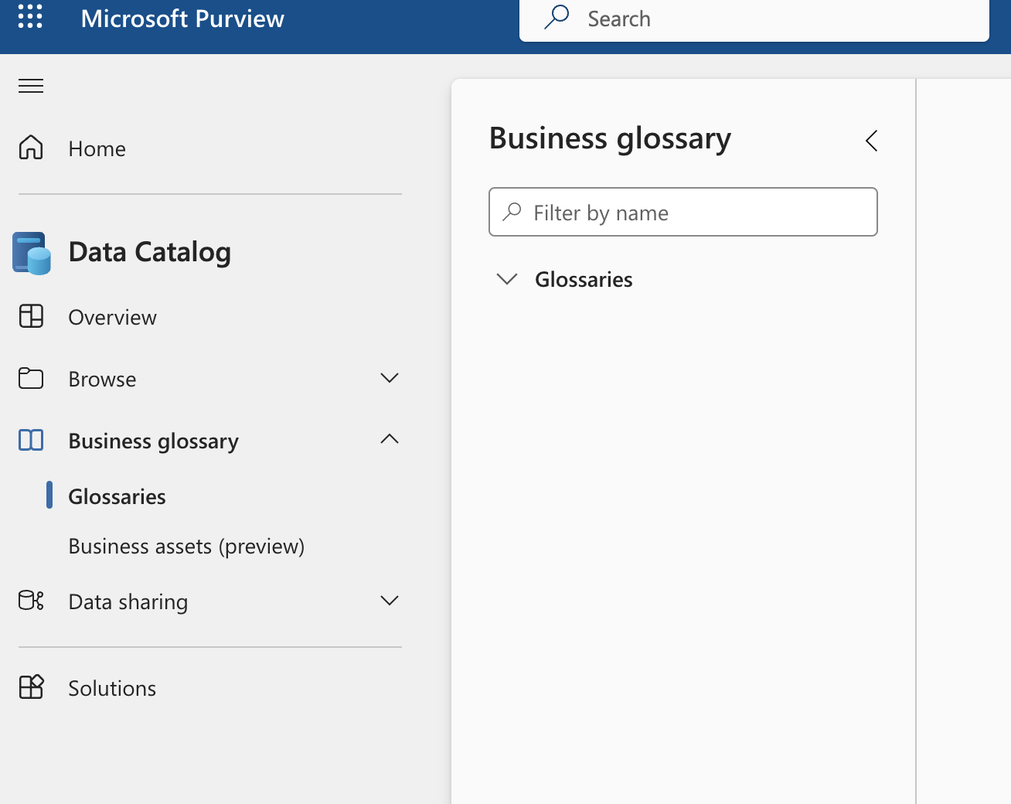Click the Home house icon
The height and width of the screenshot is (804, 1011).
31,148
